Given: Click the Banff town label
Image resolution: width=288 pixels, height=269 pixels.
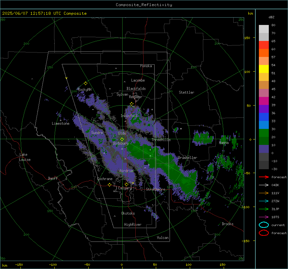Looking at the screenshot, I should click(53, 178).
